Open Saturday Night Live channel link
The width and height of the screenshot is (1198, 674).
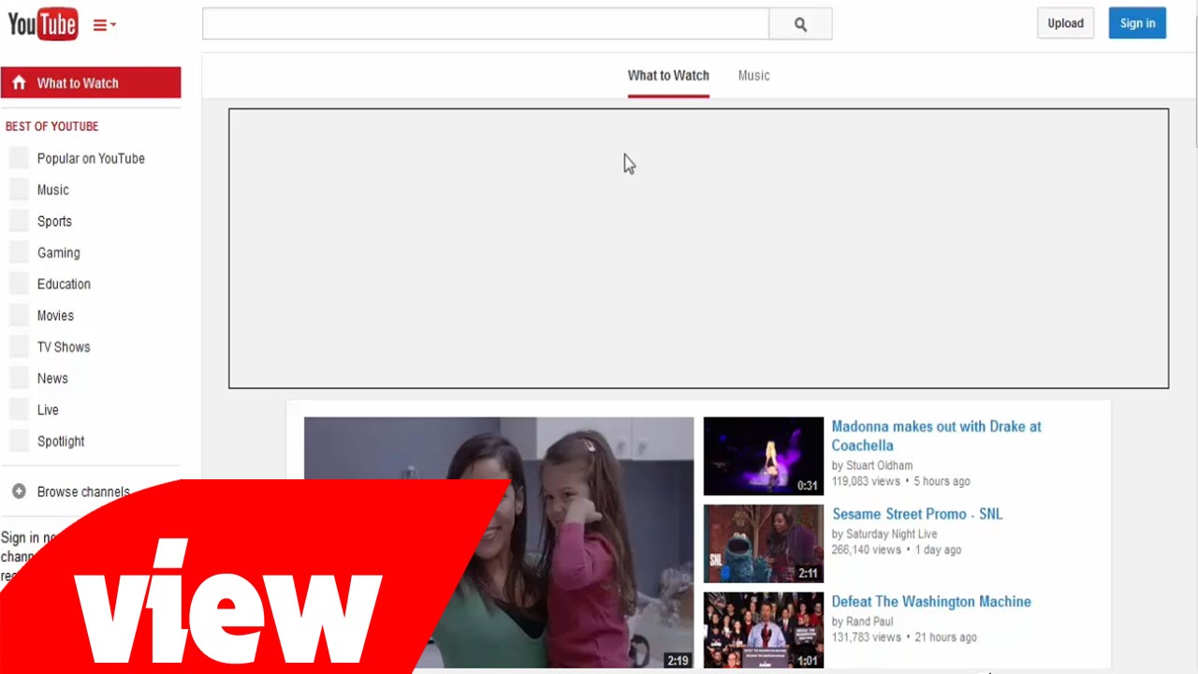tap(892, 535)
